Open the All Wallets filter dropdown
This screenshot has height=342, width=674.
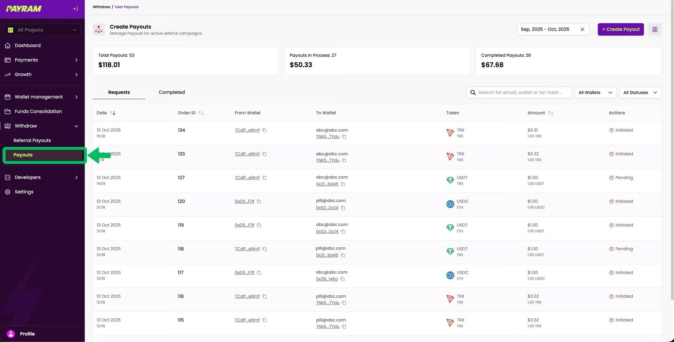pos(595,93)
